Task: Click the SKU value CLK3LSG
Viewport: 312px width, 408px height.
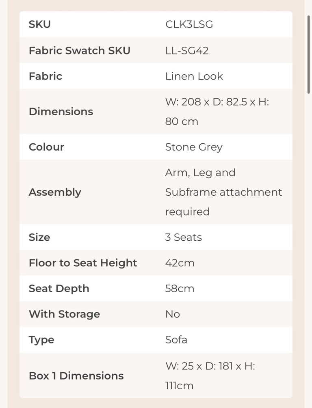Action: coord(189,24)
